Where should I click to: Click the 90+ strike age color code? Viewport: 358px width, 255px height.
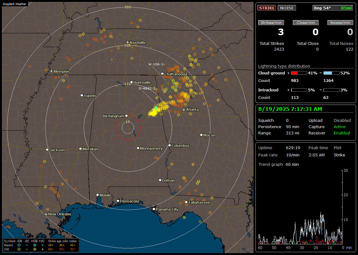click(73, 249)
